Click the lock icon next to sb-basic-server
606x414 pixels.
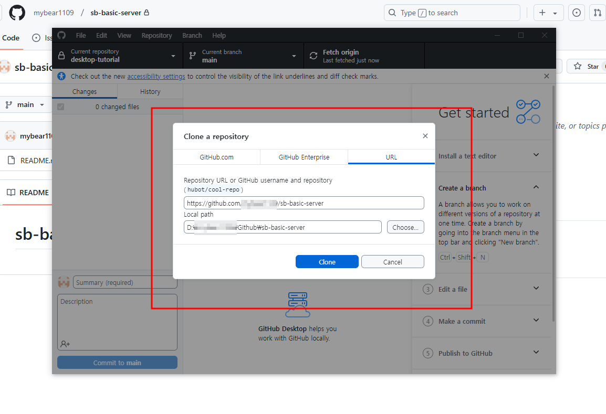(x=147, y=13)
